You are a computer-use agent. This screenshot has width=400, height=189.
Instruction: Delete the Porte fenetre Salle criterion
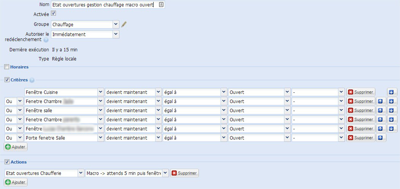[x=361, y=138]
